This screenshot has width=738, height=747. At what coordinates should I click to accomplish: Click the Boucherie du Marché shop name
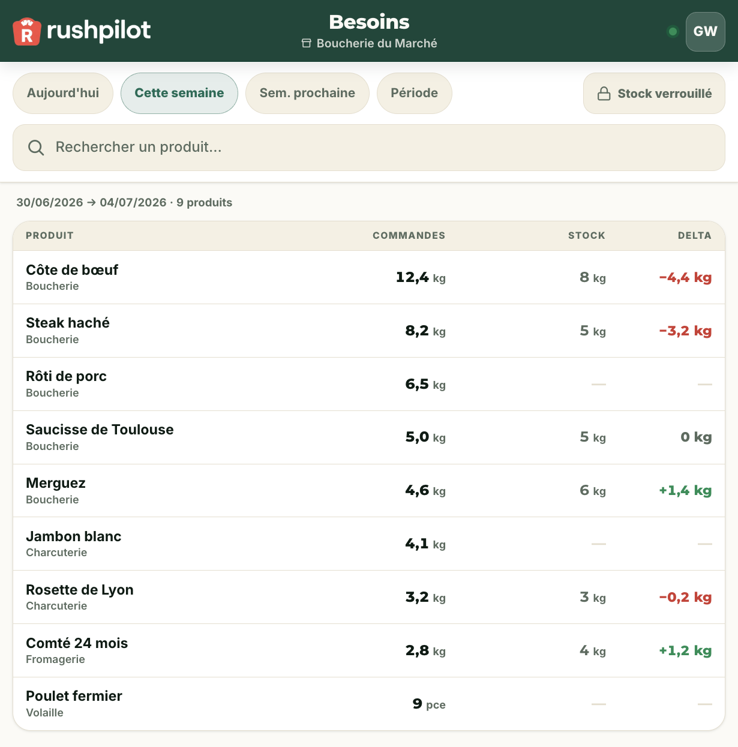[377, 43]
